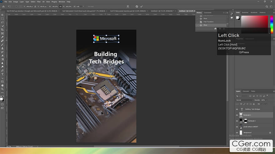Open the search magnifier at top right

[x=267, y=7]
